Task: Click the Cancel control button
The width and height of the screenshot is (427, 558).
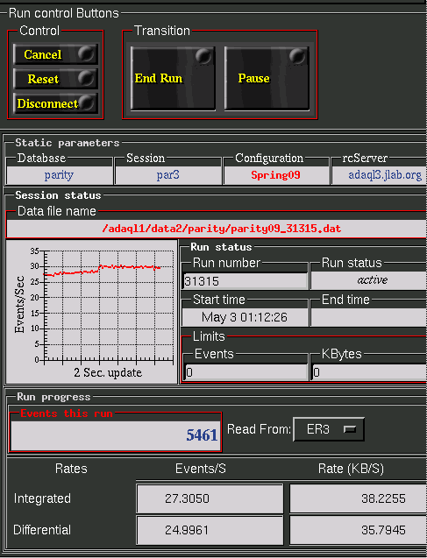Action: pos(55,54)
